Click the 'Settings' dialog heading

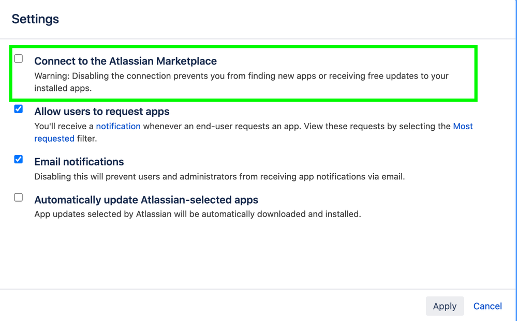pyautogui.click(x=35, y=19)
